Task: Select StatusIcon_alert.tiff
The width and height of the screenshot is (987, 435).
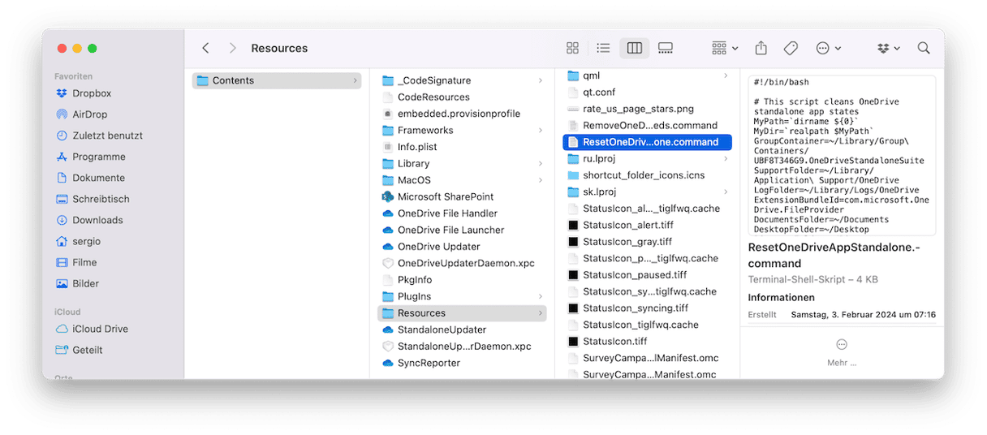Action: click(628, 225)
